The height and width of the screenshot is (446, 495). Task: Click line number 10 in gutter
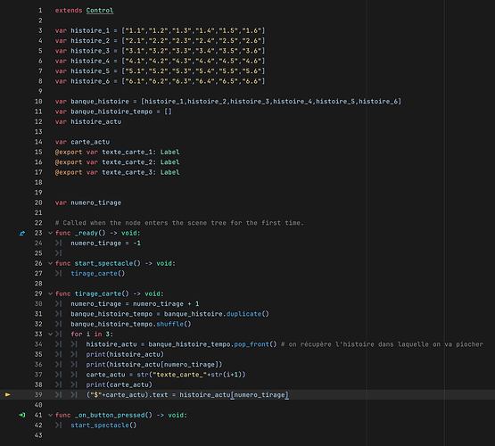pyautogui.click(x=38, y=102)
